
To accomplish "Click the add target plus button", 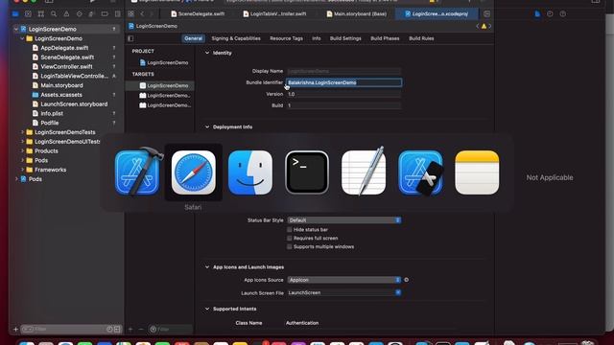I will [130, 330].
